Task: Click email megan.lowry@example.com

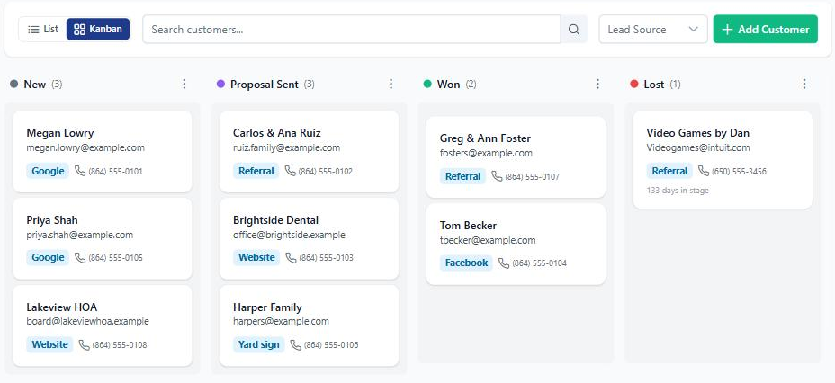Action: [85, 147]
